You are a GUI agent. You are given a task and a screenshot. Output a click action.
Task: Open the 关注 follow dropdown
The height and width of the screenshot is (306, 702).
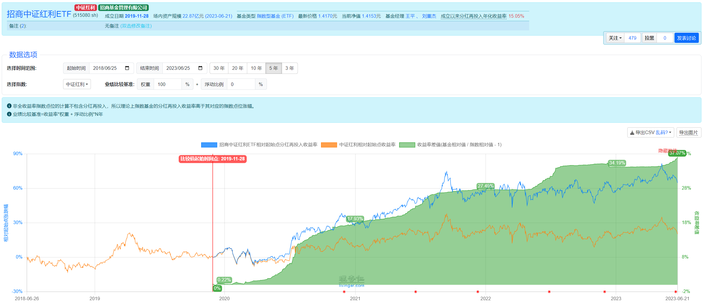pyautogui.click(x=615, y=38)
